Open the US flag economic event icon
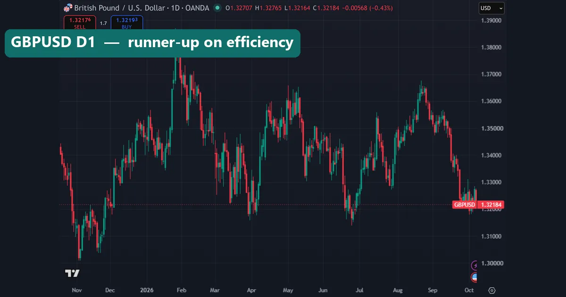Viewport: 566px width, 297px height. click(x=474, y=277)
